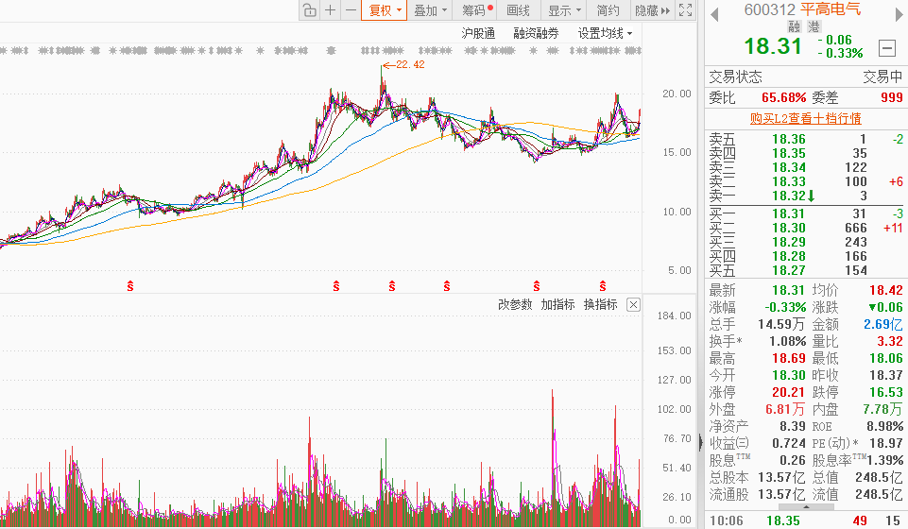908x529 pixels.
Task: Select the 融资融券 tab
Action: (x=537, y=34)
